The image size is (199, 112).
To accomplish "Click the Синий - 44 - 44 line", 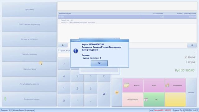I will [67, 20].
